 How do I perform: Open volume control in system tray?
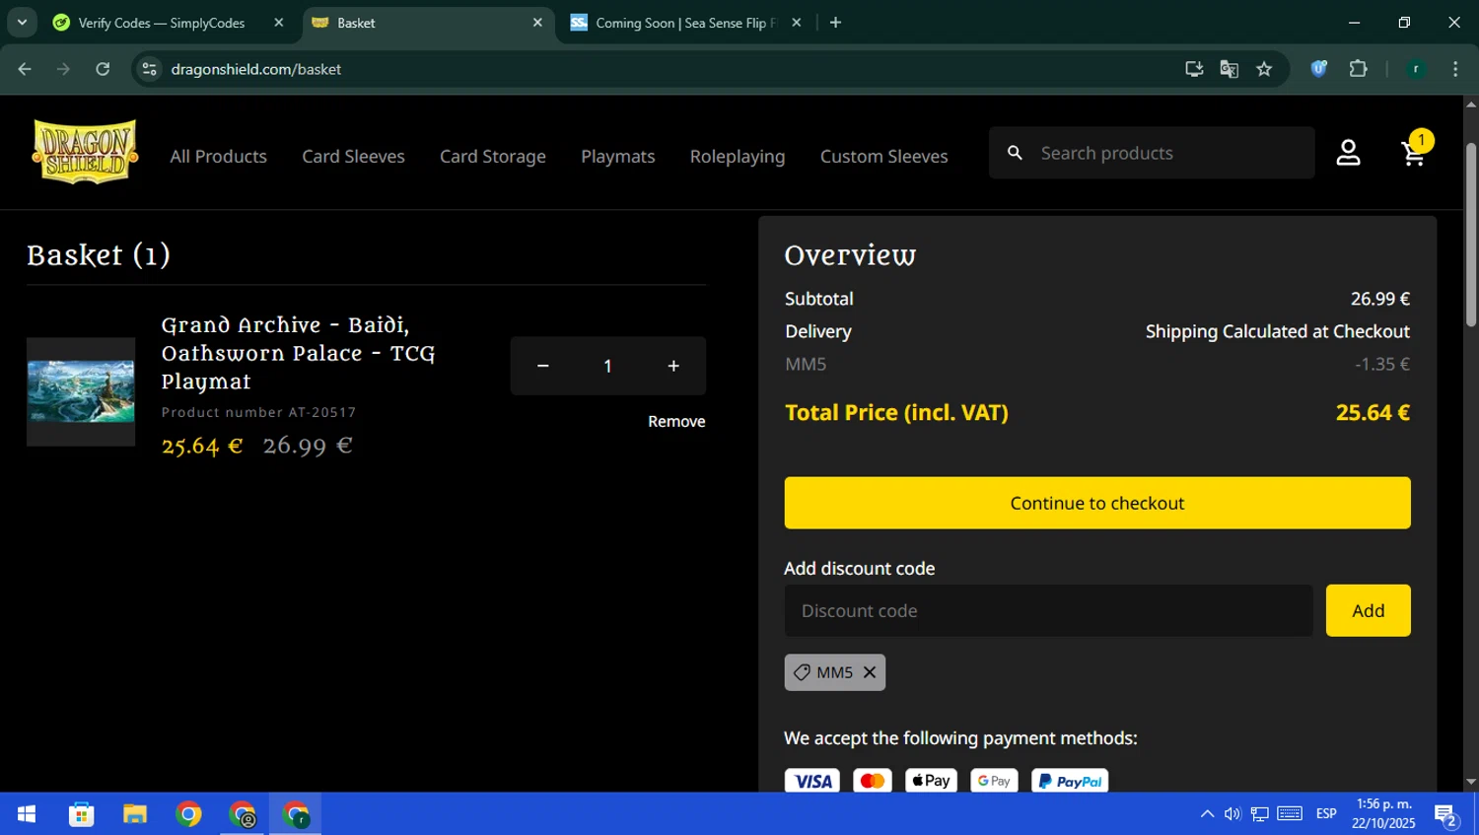pos(1232,814)
